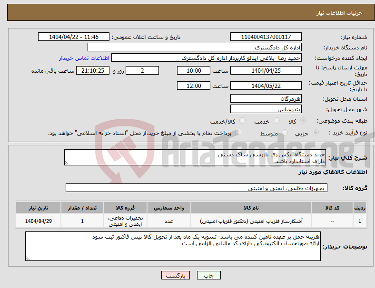Click the response deadline date 1404/04/25
375x288 pixels.
(x=266, y=70)
